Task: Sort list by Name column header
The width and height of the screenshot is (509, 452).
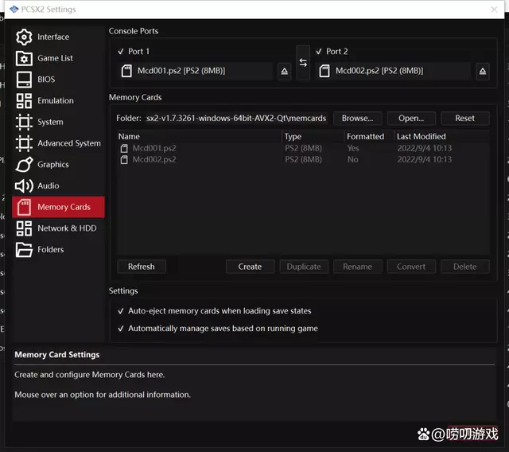Action: click(x=200, y=137)
